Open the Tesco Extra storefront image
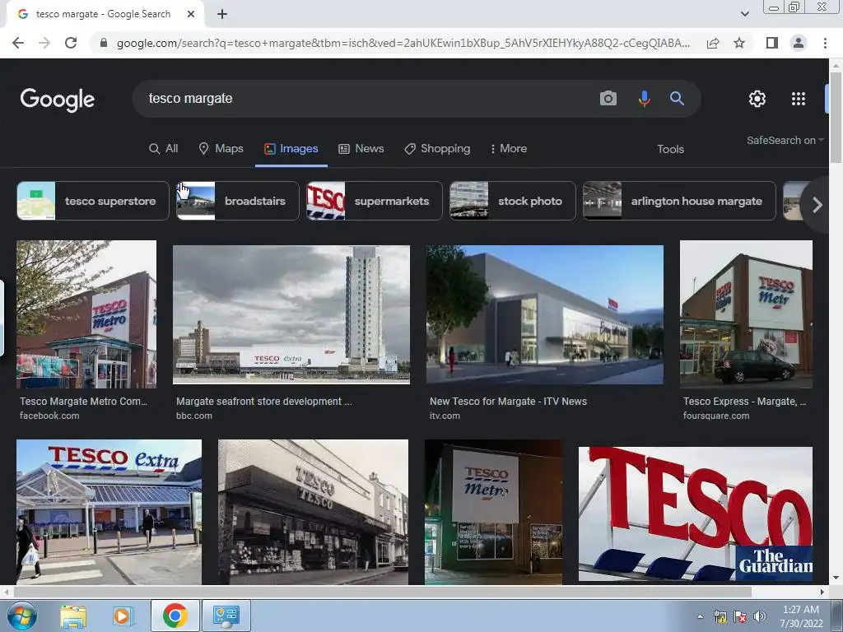 point(109,512)
